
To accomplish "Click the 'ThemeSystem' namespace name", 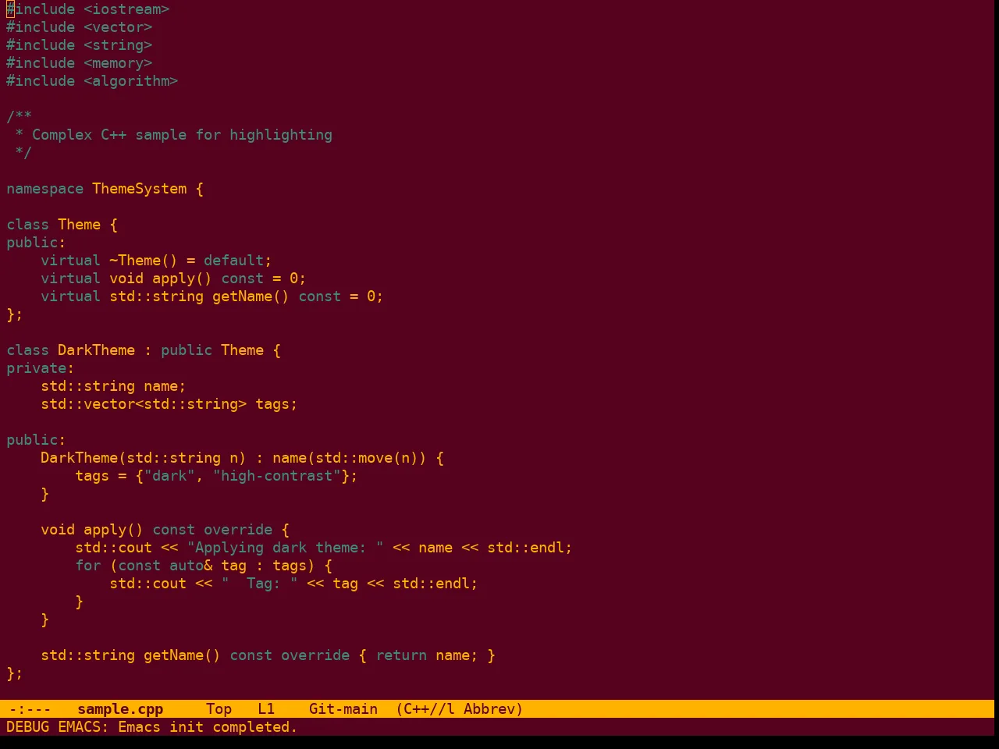I will click(140, 189).
